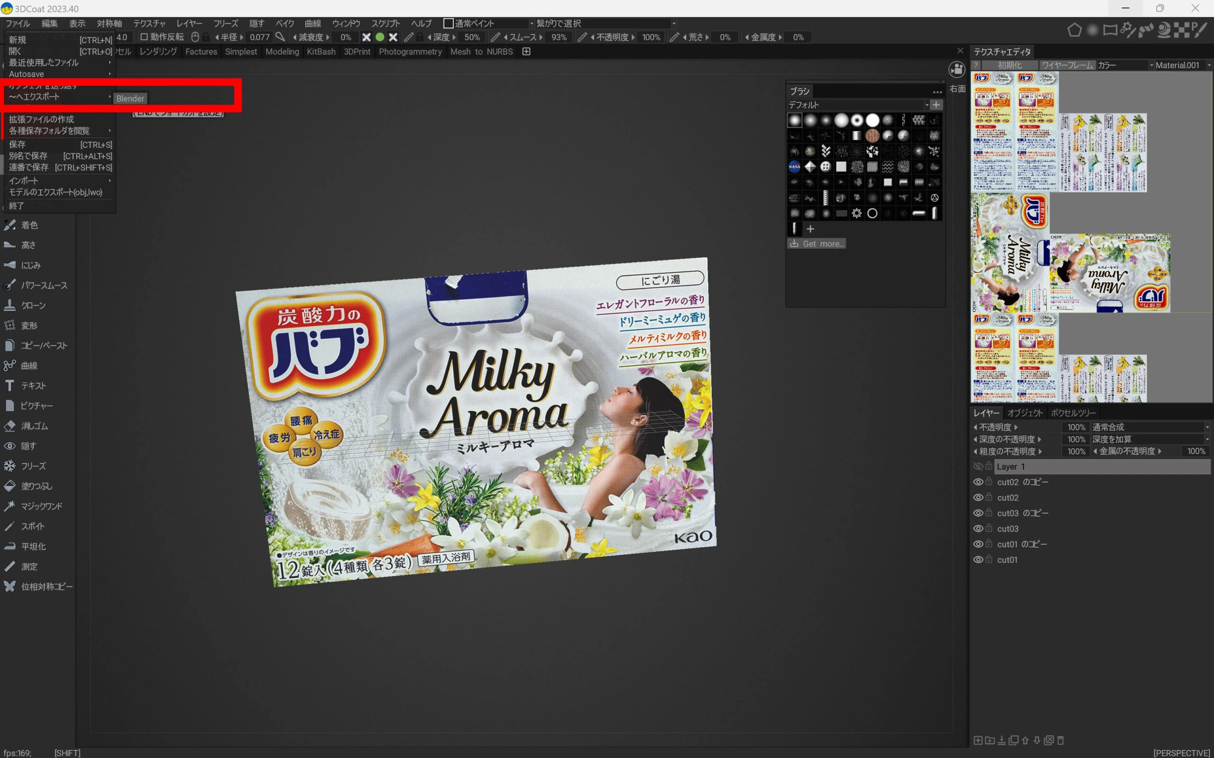This screenshot has height=758, width=1214.
Task: Hide the cut02 layer with its eye icon
Action: [978, 497]
